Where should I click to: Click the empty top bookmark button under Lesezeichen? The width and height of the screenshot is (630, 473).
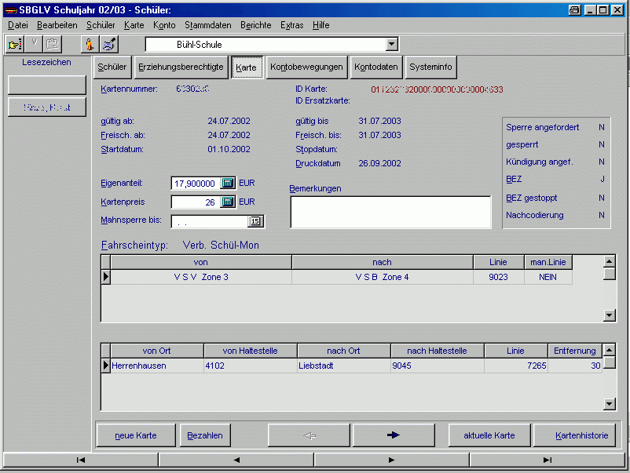(x=46, y=85)
